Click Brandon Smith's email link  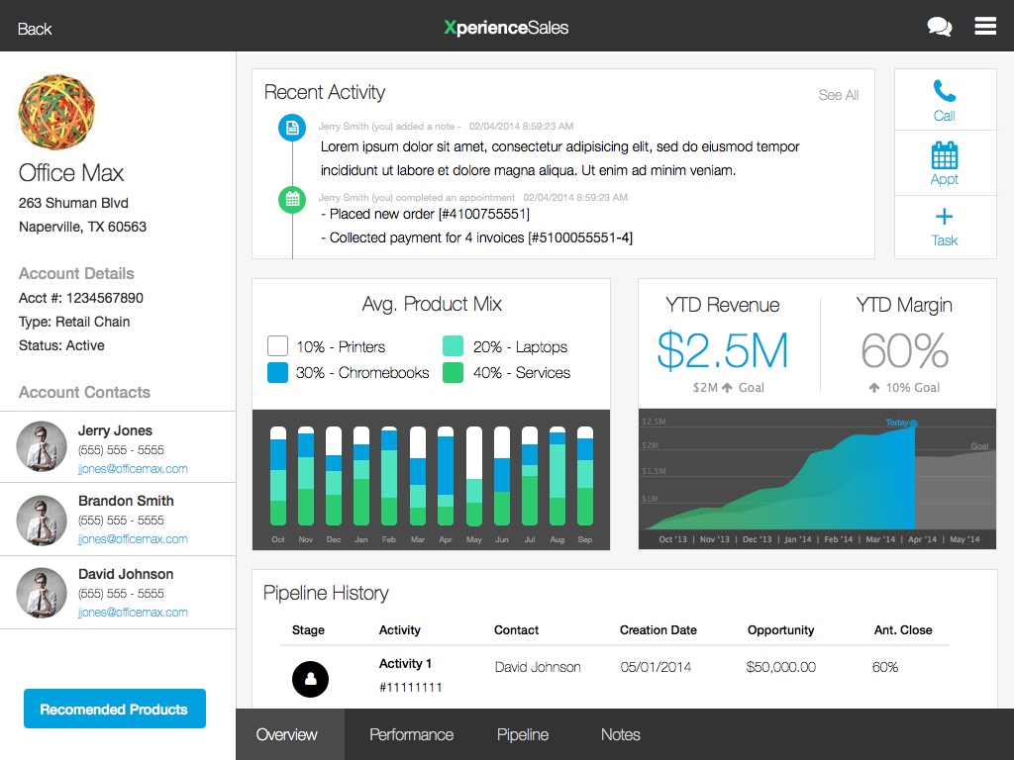pos(133,539)
